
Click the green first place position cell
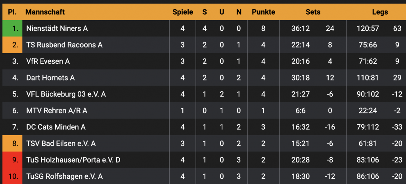[x=12, y=29]
